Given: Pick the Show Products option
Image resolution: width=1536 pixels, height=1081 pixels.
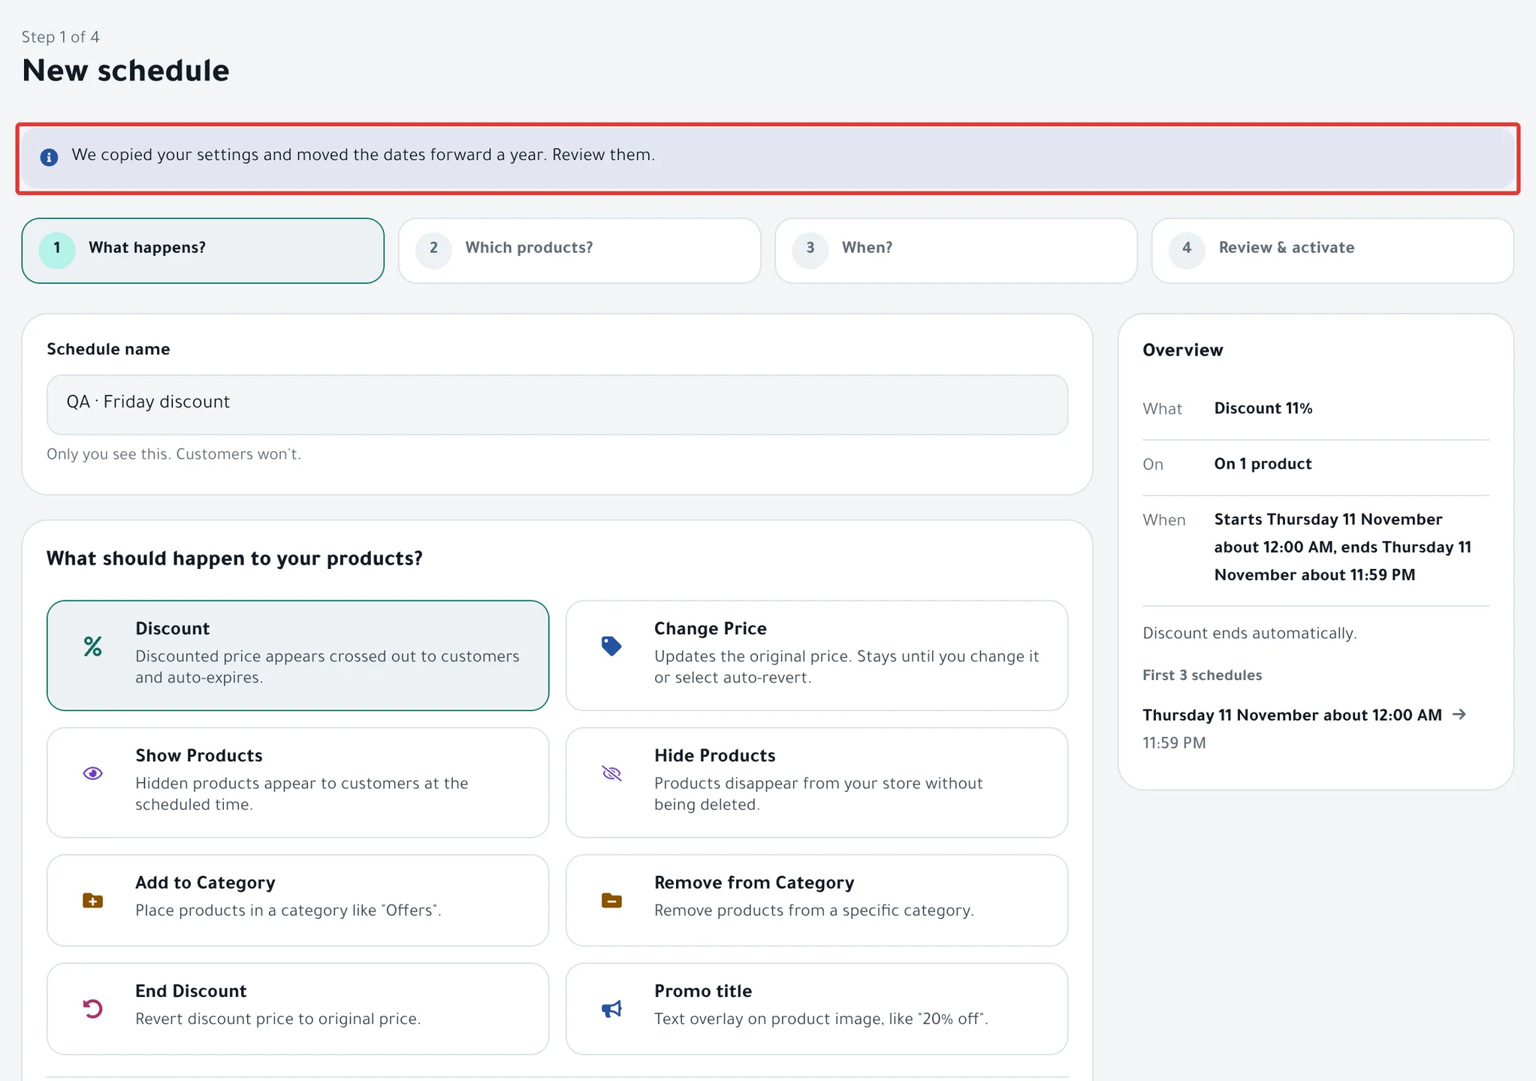Looking at the screenshot, I should 297,782.
